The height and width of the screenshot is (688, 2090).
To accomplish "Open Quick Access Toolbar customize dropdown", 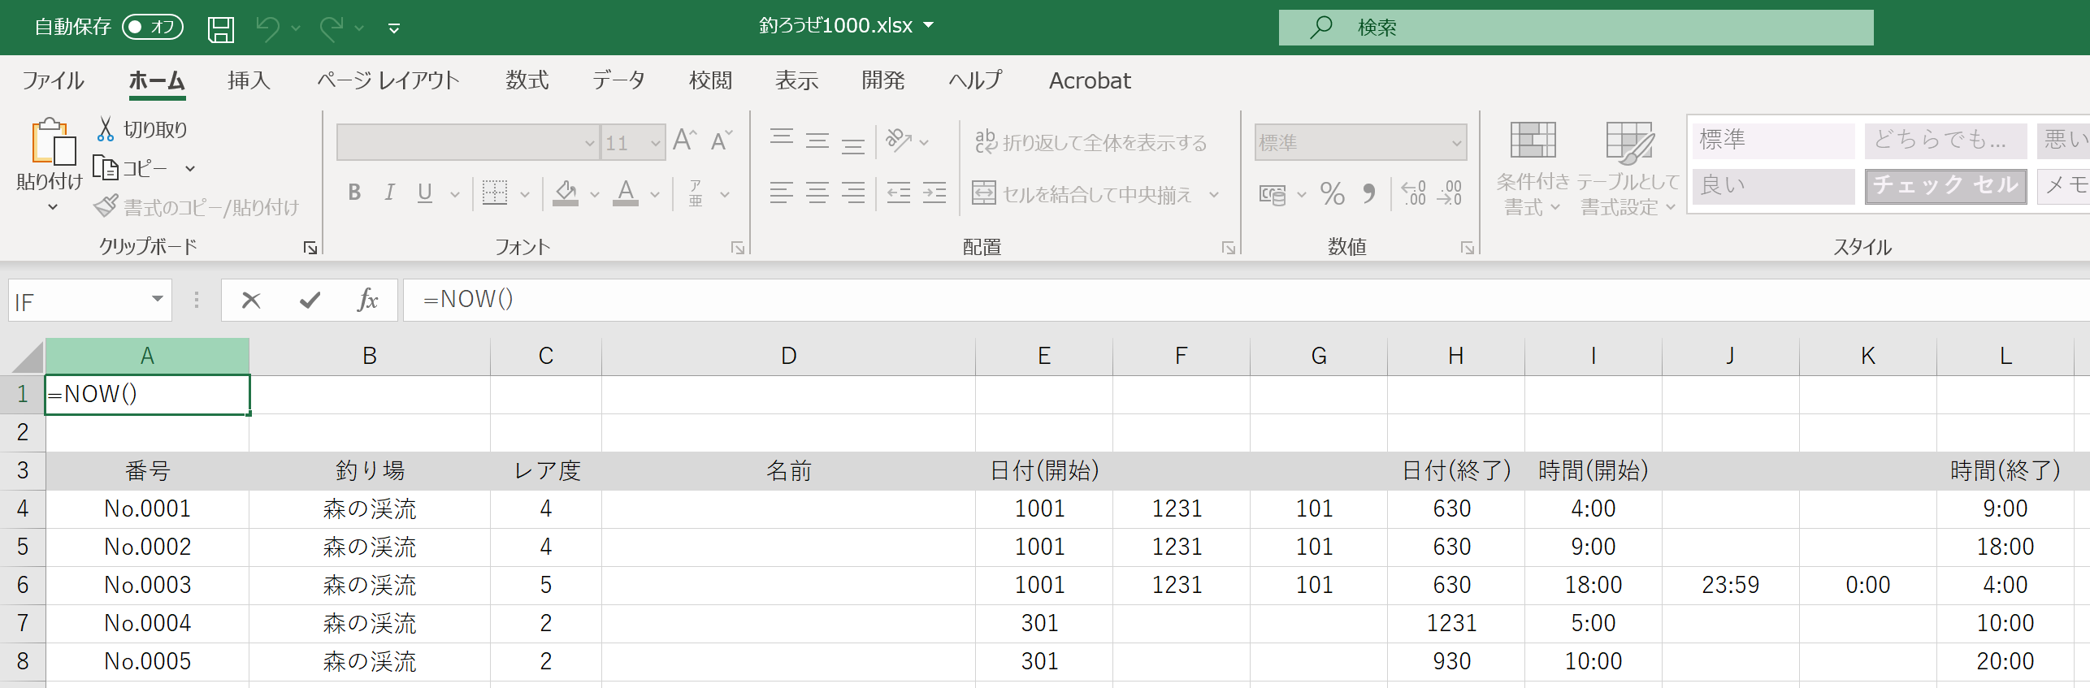I will 394,28.
